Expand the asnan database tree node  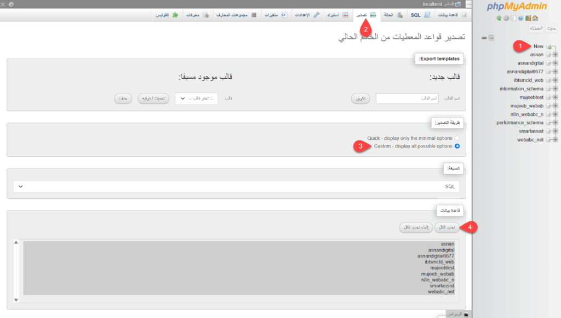[556, 55]
